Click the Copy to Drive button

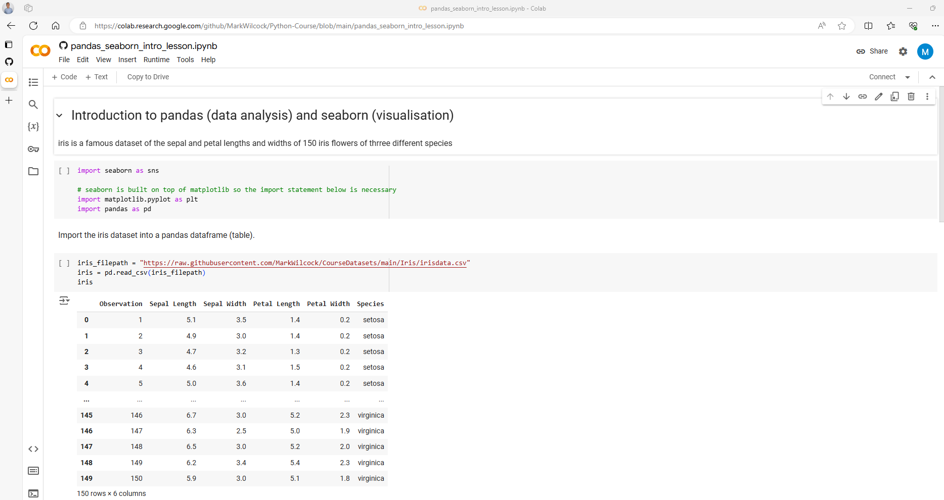tap(148, 77)
